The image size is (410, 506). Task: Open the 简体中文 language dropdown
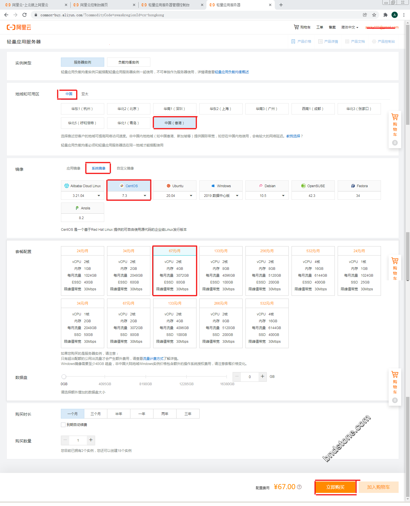350,27
